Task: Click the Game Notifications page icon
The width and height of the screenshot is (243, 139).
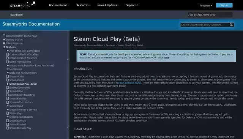Action: (x=8, y=62)
